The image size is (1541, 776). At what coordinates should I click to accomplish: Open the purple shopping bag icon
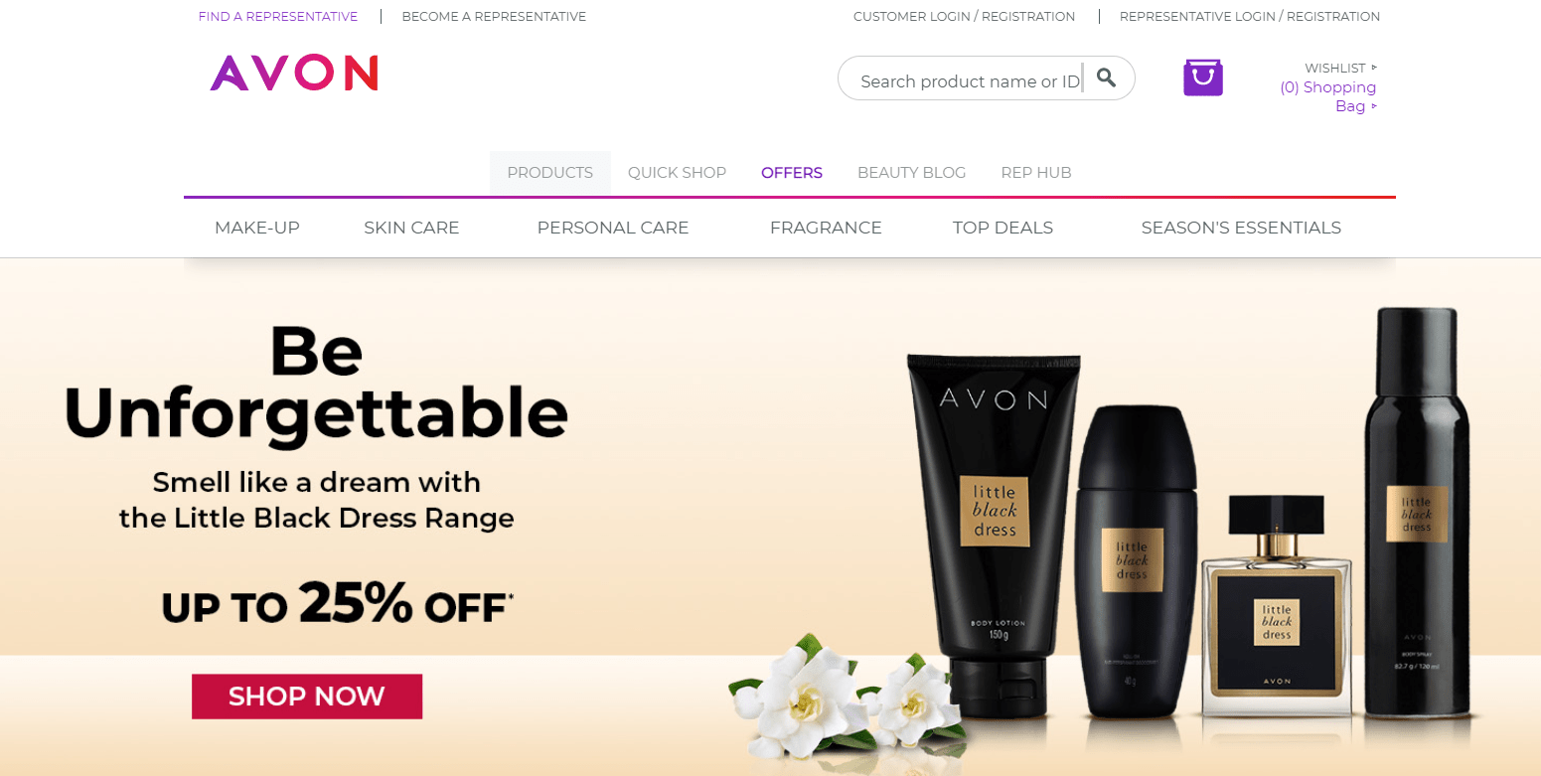[x=1203, y=78]
